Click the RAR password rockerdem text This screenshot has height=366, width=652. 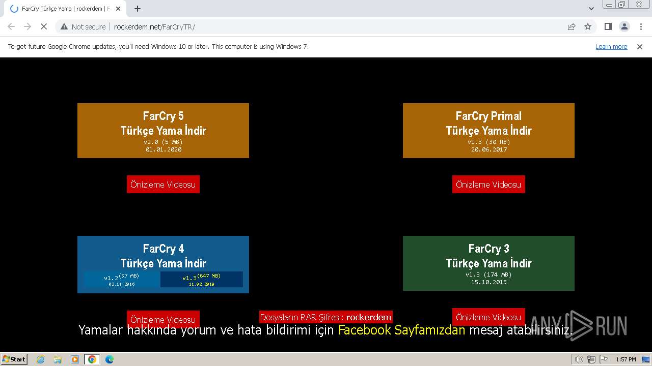click(369, 317)
